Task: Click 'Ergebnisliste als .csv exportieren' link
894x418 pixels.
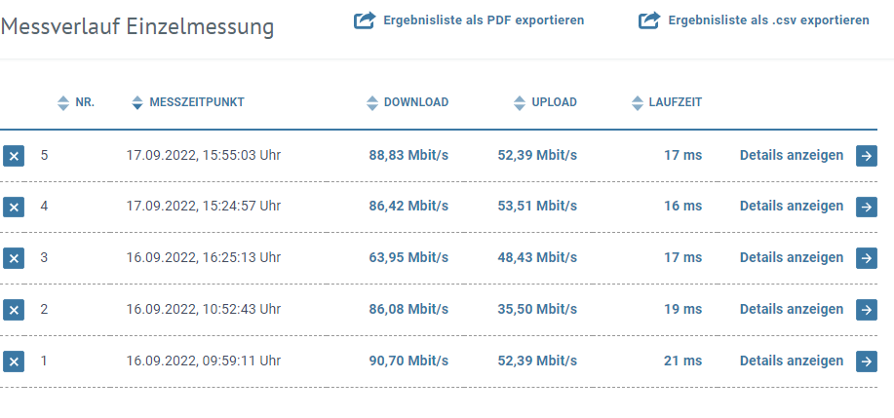Action: tap(768, 20)
